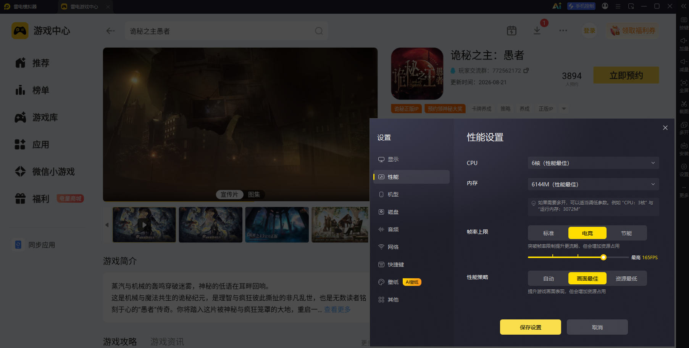Click the 手机控制 phone control button
The width and height of the screenshot is (689, 348).
point(581,6)
